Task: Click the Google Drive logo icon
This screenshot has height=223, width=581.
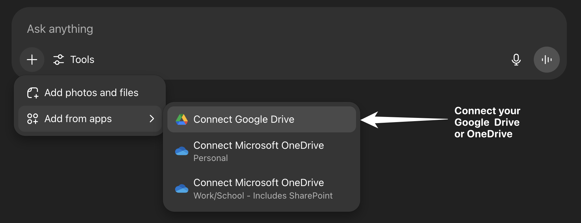Action: coord(182,119)
